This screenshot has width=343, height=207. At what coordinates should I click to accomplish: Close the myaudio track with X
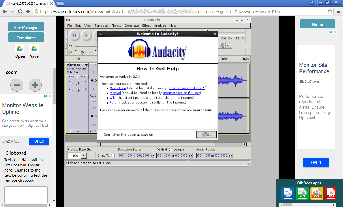(x=68, y=65)
